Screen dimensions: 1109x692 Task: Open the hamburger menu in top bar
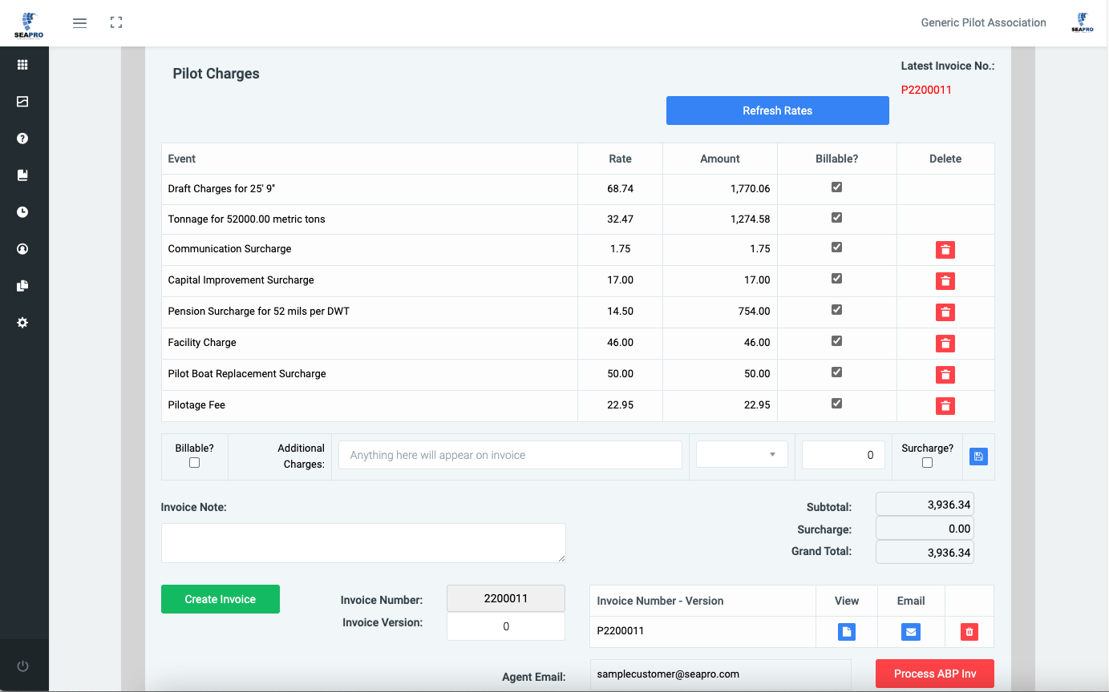(x=79, y=23)
